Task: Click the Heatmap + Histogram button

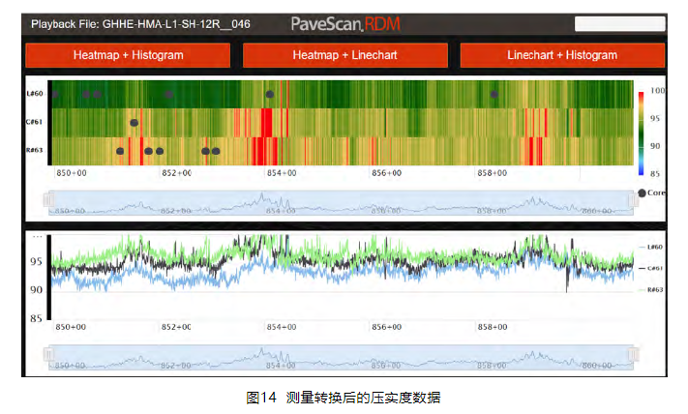Action: (x=128, y=55)
